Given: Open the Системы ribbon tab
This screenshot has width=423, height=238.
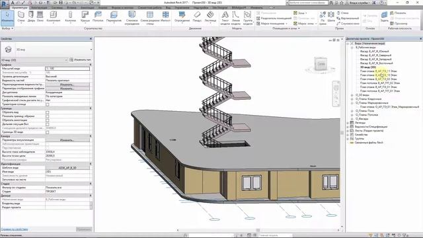Looking at the screenshot, I should click(57, 8).
